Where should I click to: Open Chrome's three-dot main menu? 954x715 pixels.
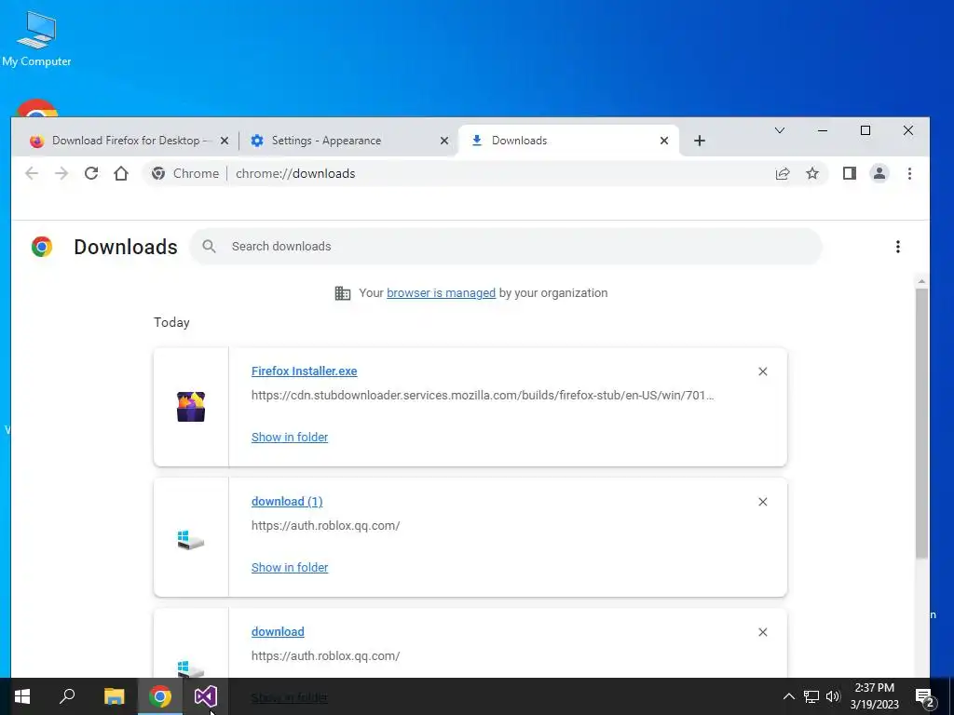(909, 173)
